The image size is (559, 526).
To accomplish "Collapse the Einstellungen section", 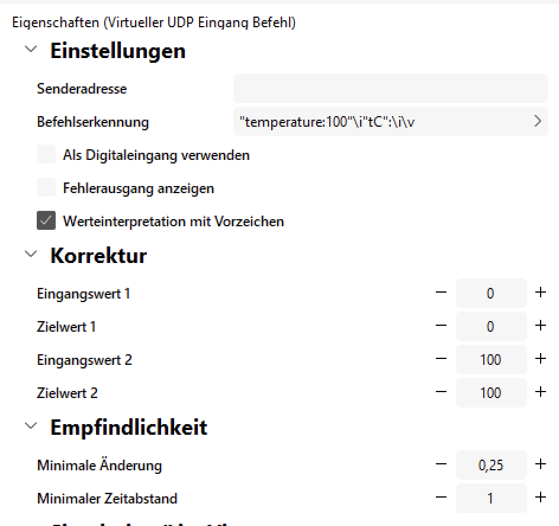I will point(31,49).
